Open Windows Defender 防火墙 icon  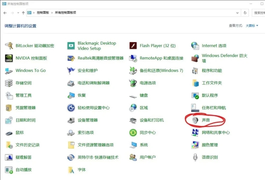(x=195, y=58)
